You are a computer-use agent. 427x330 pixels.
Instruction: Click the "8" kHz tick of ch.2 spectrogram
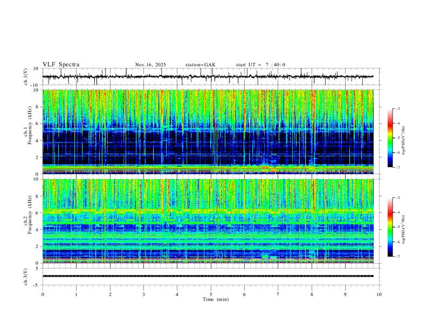(38, 196)
